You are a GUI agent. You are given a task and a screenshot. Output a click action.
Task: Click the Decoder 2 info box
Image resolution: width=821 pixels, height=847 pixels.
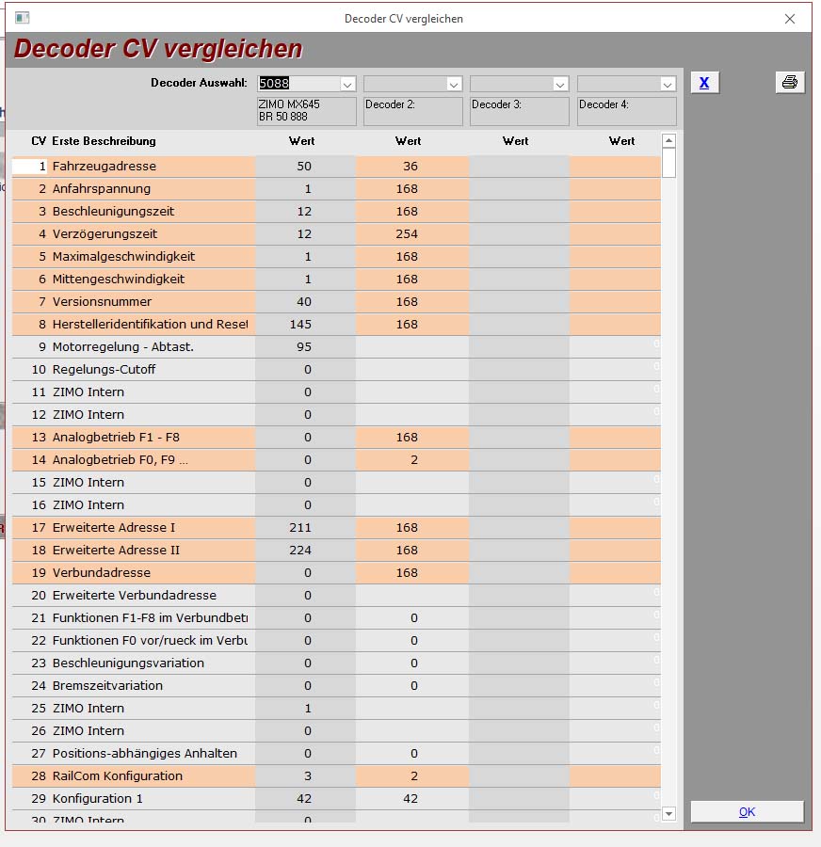413,111
